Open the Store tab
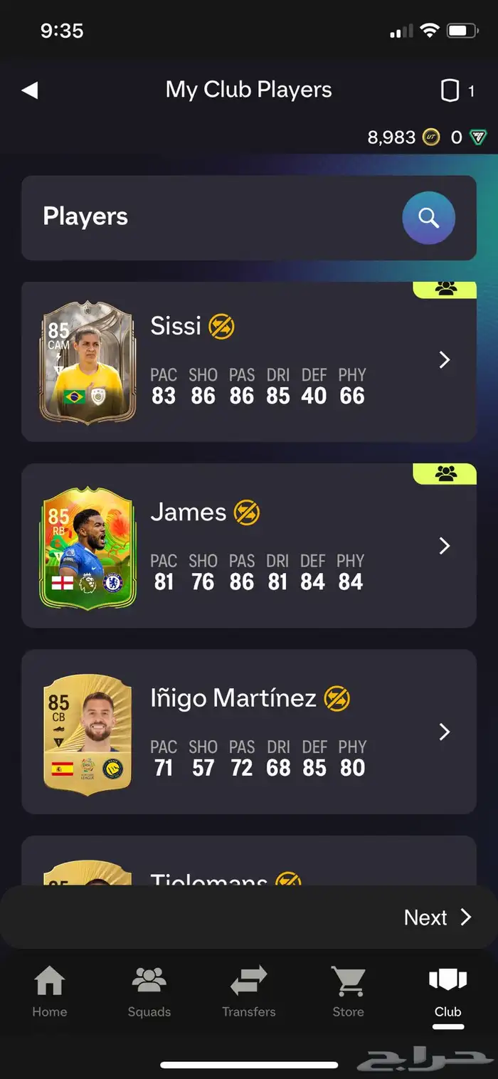Screen dimensions: 498x1079 (349, 991)
